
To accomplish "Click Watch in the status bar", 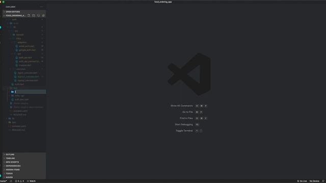I will pyautogui.click(x=31, y=181).
